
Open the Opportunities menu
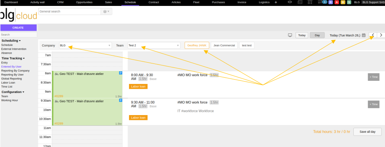[x=84, y=2]
